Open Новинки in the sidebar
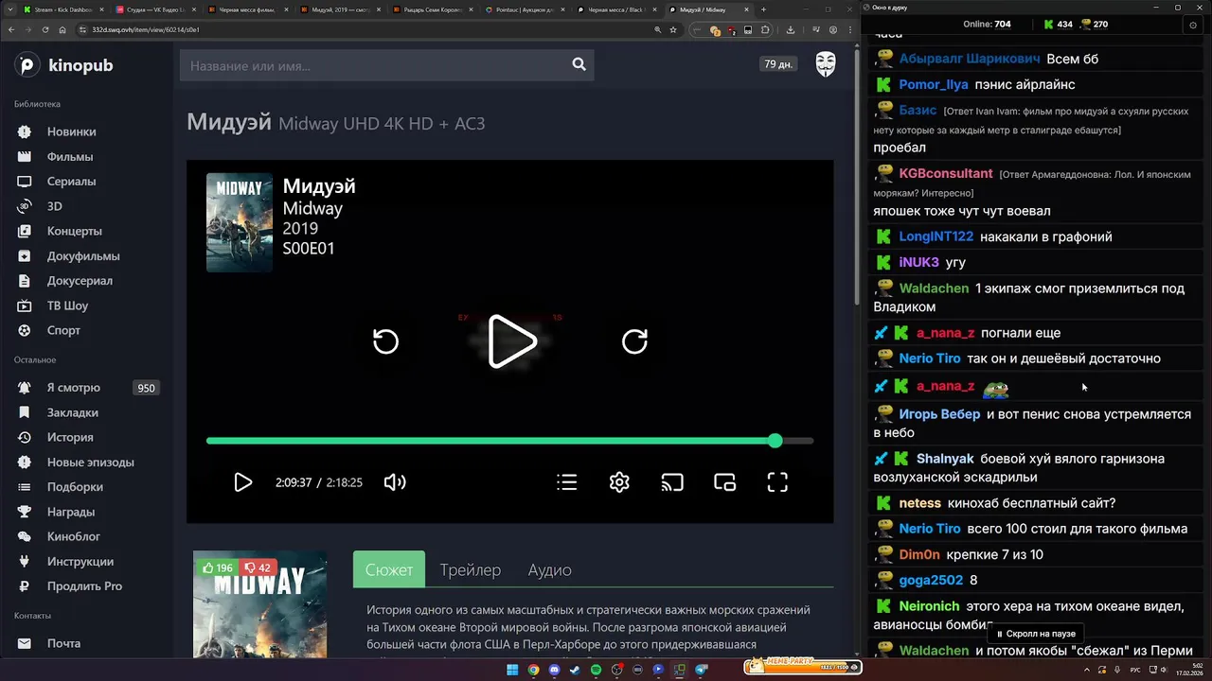The height and width of the screenshot is (681, 1212). (71, 131)
